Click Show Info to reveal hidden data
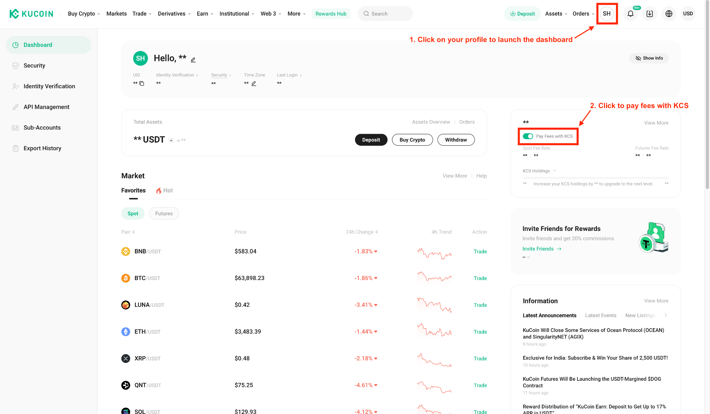 click(649, 58)
